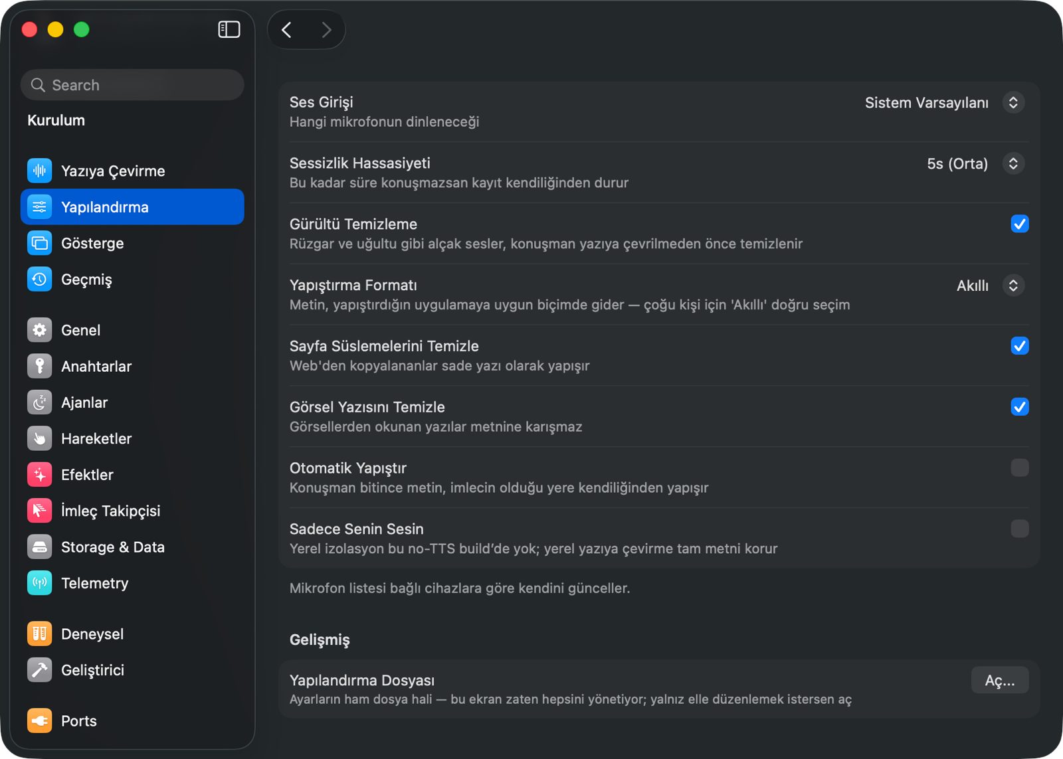Toggle the sidebar visibility icon
The height and width of the screenshot is (759, 1063).
pos(229,29)
